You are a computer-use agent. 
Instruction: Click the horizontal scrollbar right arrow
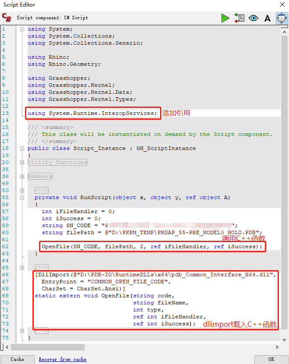pyautogui.click(x=277, y=347)
